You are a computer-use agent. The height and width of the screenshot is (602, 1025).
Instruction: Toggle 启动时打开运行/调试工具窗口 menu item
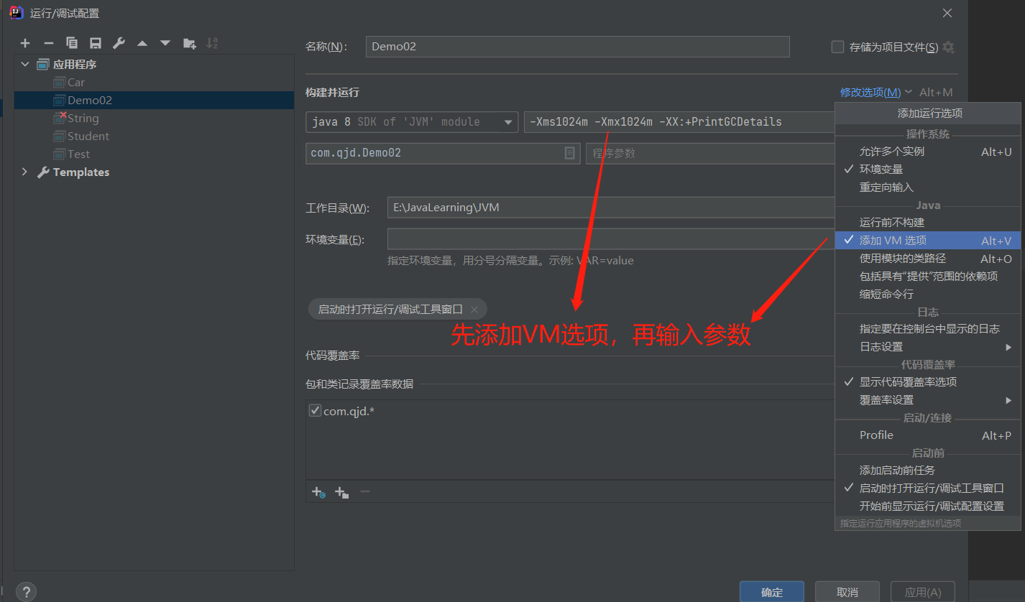pyautogui.click(x=928, y=488)
